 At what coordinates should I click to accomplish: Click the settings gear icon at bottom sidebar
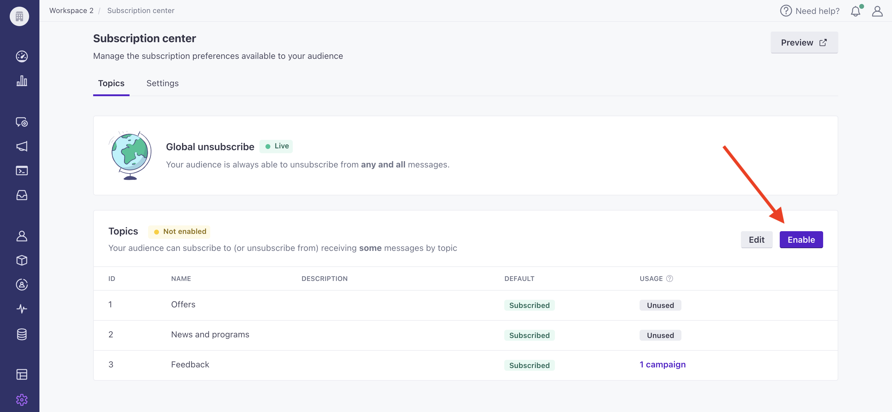(x=22, y=398)
